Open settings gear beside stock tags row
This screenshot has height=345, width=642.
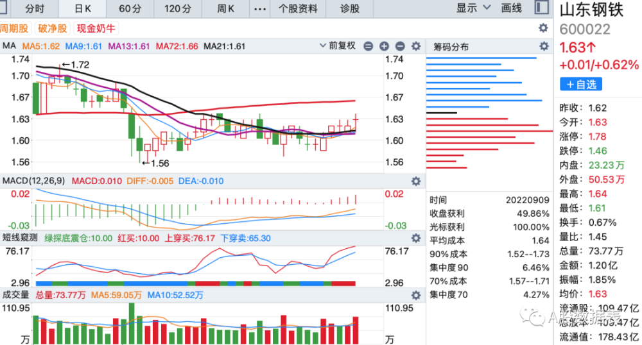pos(543,28)
